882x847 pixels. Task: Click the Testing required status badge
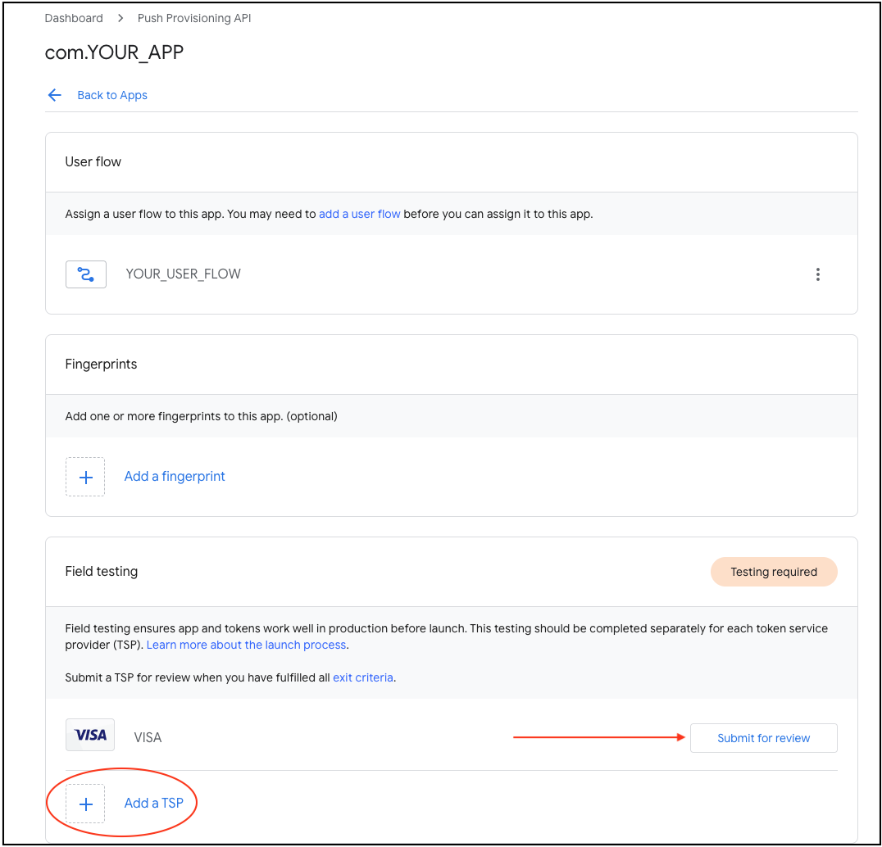coord(774,572)
